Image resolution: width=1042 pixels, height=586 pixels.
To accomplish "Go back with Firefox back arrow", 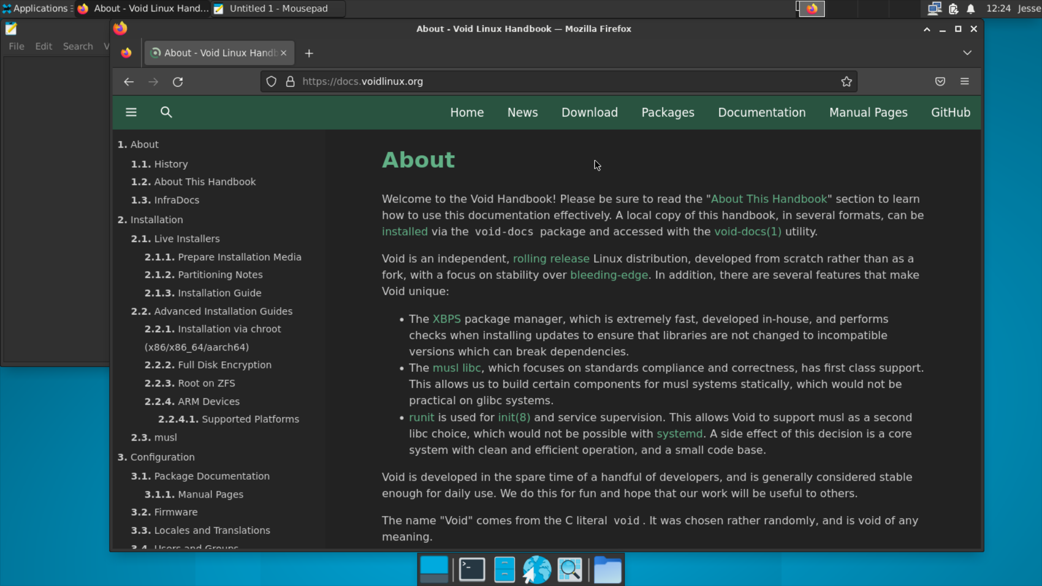I will (129, 81).
